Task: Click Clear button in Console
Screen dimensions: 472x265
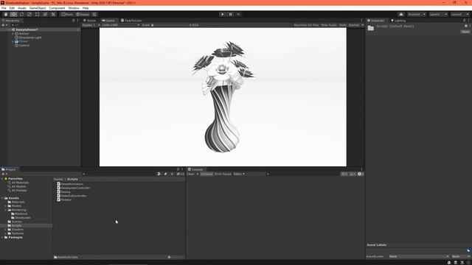Action: (x=190, y=174)
